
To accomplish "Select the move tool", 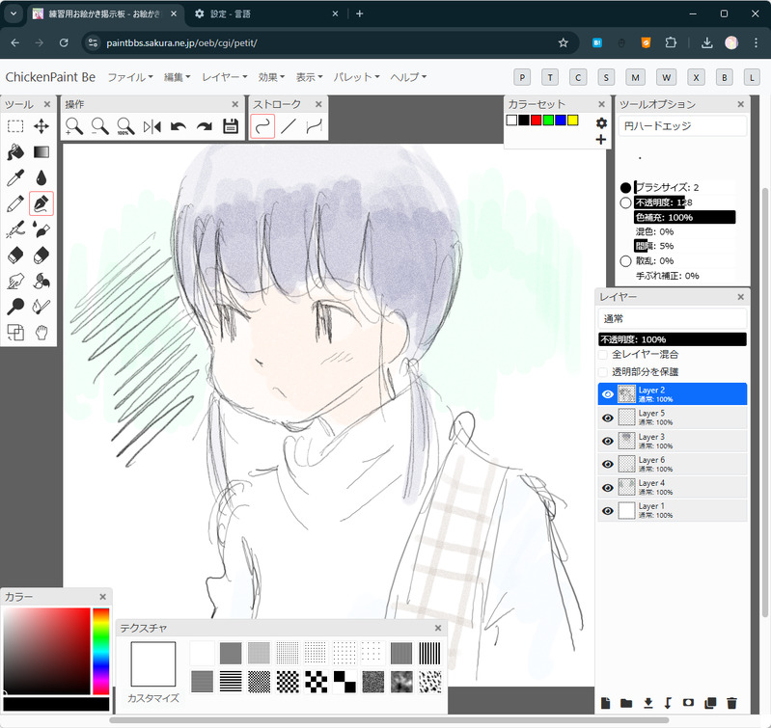I will [x=41, y=126].
